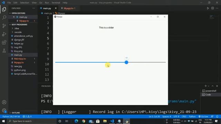The height and width of the screenshot is (124, 221).
Task: Click the Visual Studio Code taskbar icon
Action: coord(112,121)
